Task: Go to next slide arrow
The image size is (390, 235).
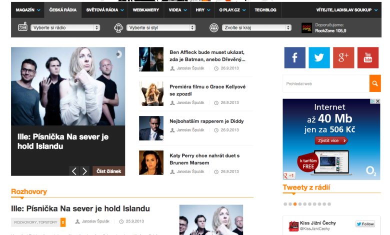Action: point(84,171)
